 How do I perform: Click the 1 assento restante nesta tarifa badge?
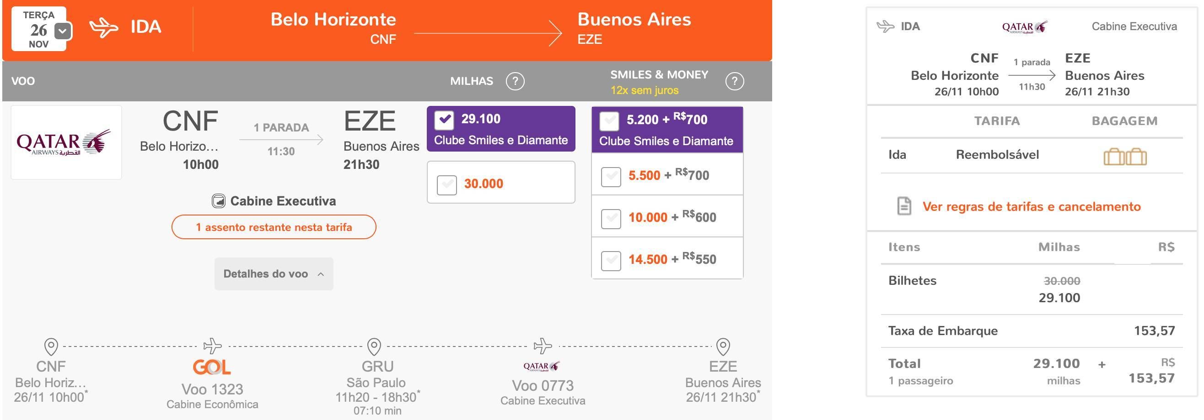pos(274,227)
